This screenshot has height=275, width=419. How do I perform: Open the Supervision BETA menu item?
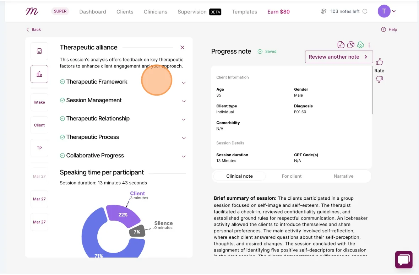coord(199,12)
